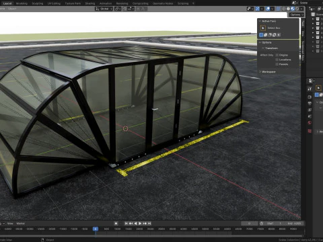Screen dimensions: 323x242
Task: Open the timeline View menu
Action: 10,223
